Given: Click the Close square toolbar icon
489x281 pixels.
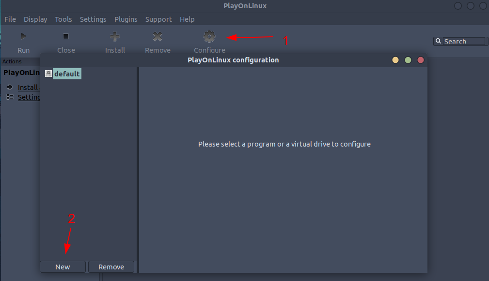Looking at the screenshot, I should coord(66,36).
